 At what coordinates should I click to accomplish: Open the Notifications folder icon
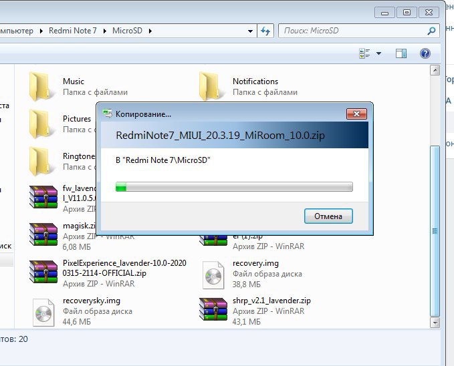coord(211,87)
